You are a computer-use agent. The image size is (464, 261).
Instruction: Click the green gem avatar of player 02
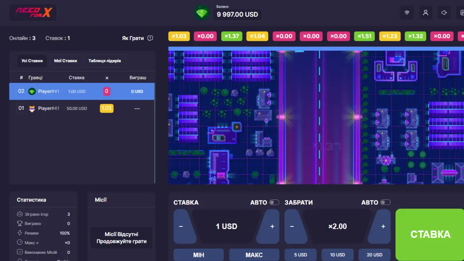32,91
